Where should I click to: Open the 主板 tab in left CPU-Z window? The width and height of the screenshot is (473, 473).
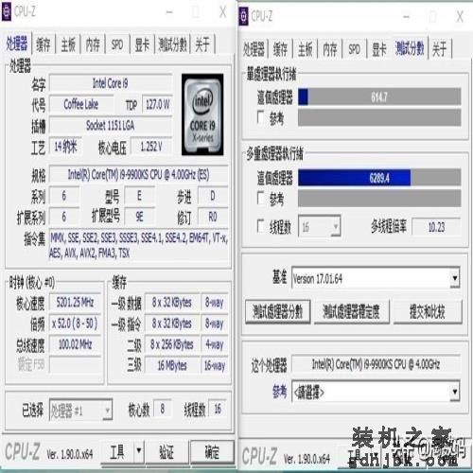pos(68,44)
